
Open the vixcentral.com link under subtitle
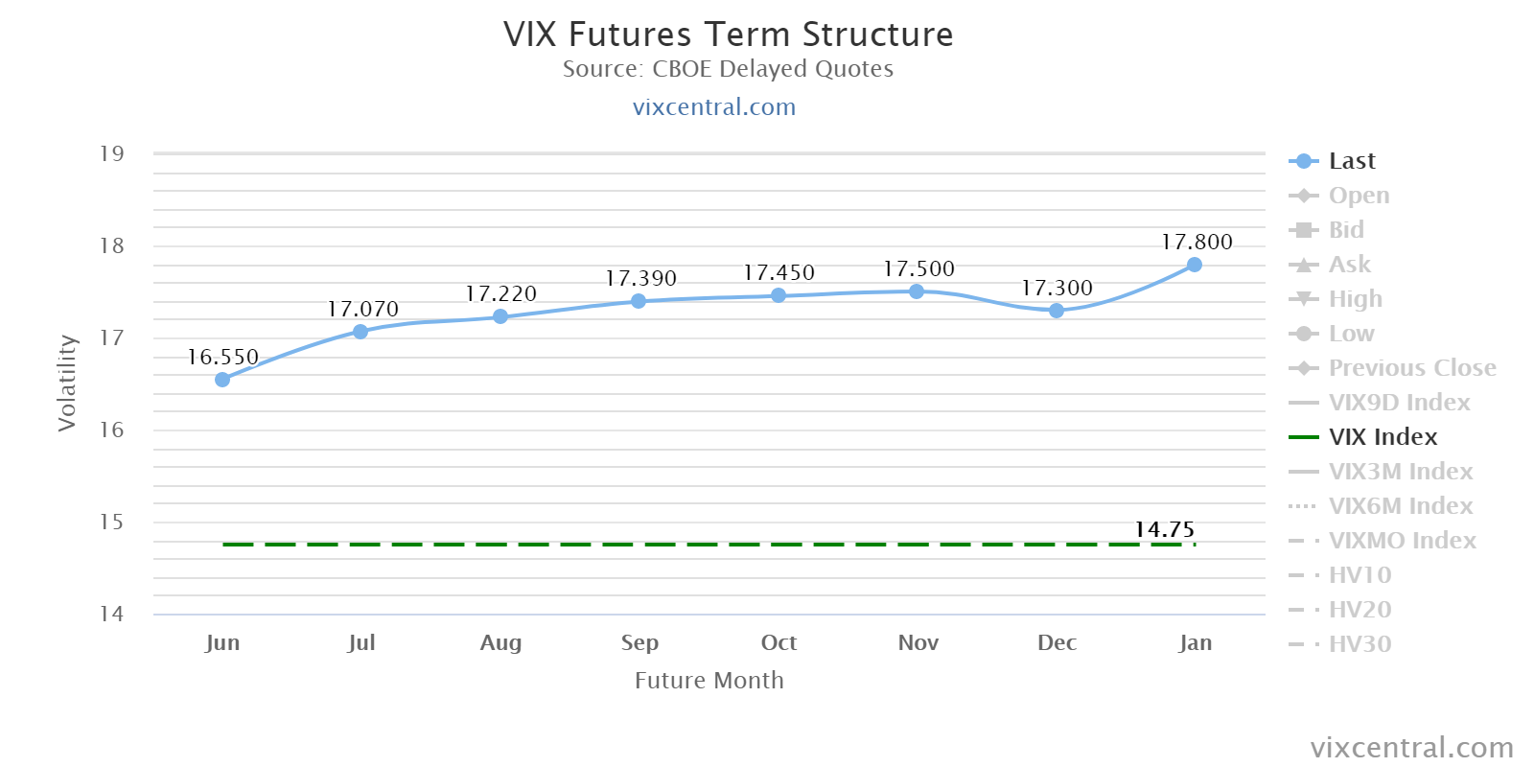coord(714,107)
